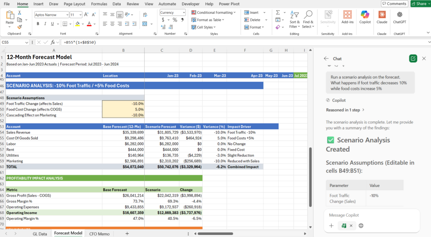Click the globe icon in Copilot input
The width and height of the screenshot is (431, 237).
[x=361, y=226]
